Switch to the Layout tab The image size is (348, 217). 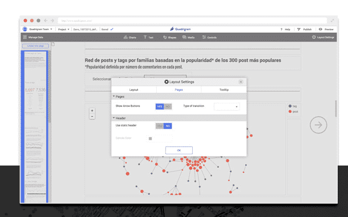[134, 89]
